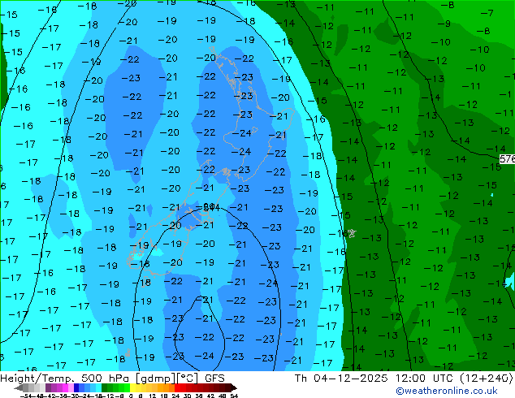This screenshot has height=398, width=515.
Task: Open the weatheronline.co.uk credit link
Action: tap(446, 391)
